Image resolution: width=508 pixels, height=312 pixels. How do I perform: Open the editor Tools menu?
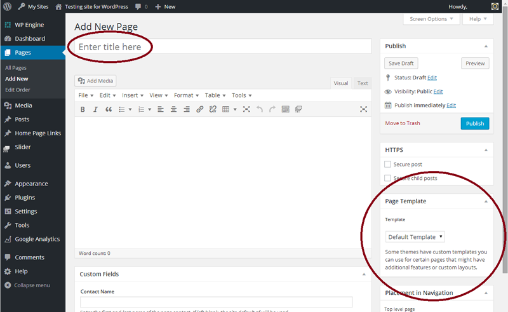[x=242, y=95]
